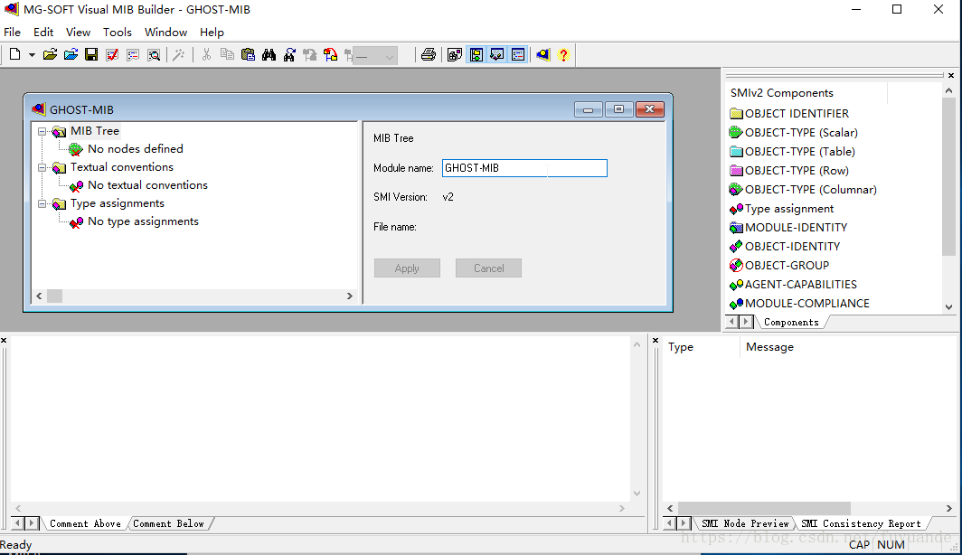Select the 'No nodes defined' tree row
The image size is (962, 555).
(135, 148)
